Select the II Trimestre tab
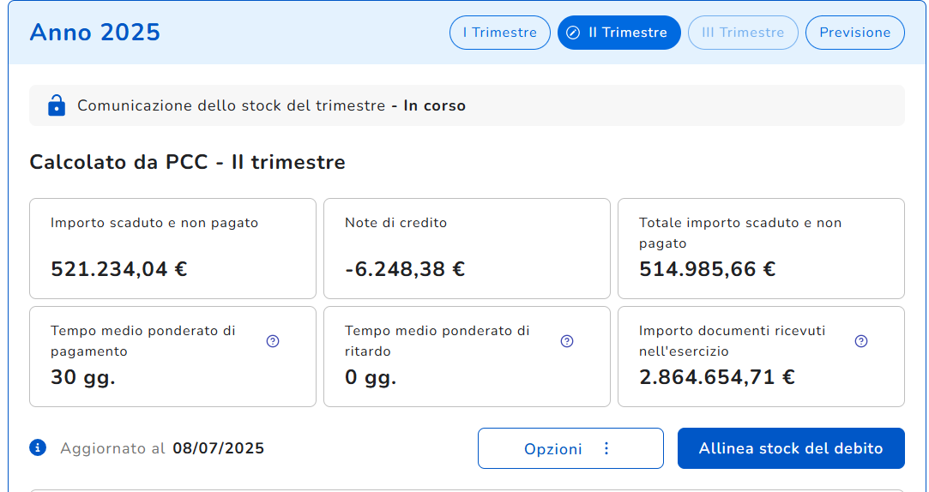929x492 pixels. pos(619,33)
